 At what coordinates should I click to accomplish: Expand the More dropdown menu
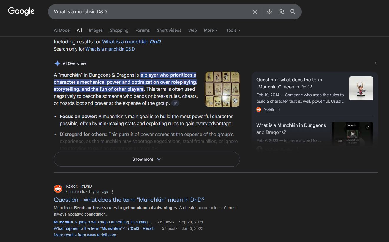[x=211, y=30]
